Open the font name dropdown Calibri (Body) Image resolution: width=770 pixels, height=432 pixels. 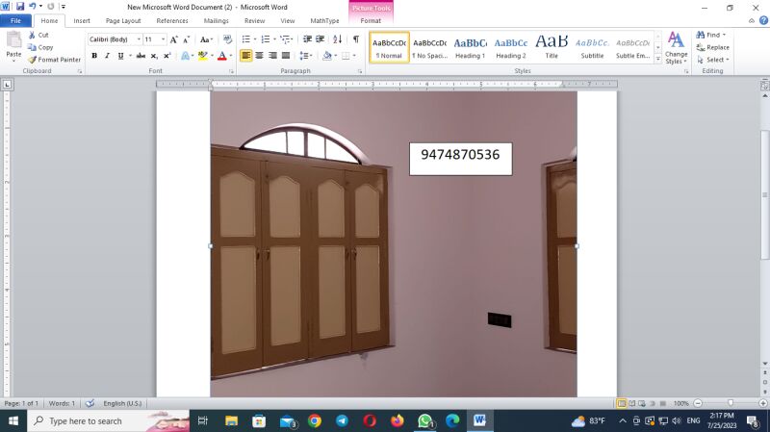pyautogui.click(x=114, y=39)
